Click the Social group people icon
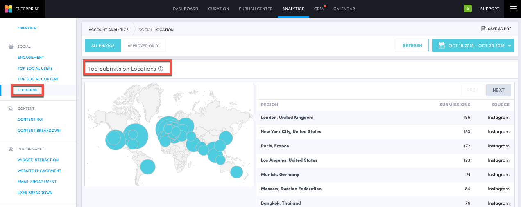 (11, 47)
